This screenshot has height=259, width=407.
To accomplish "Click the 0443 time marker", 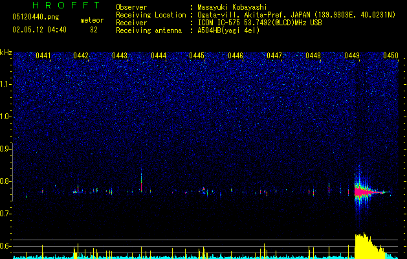I will coord(120,56).
